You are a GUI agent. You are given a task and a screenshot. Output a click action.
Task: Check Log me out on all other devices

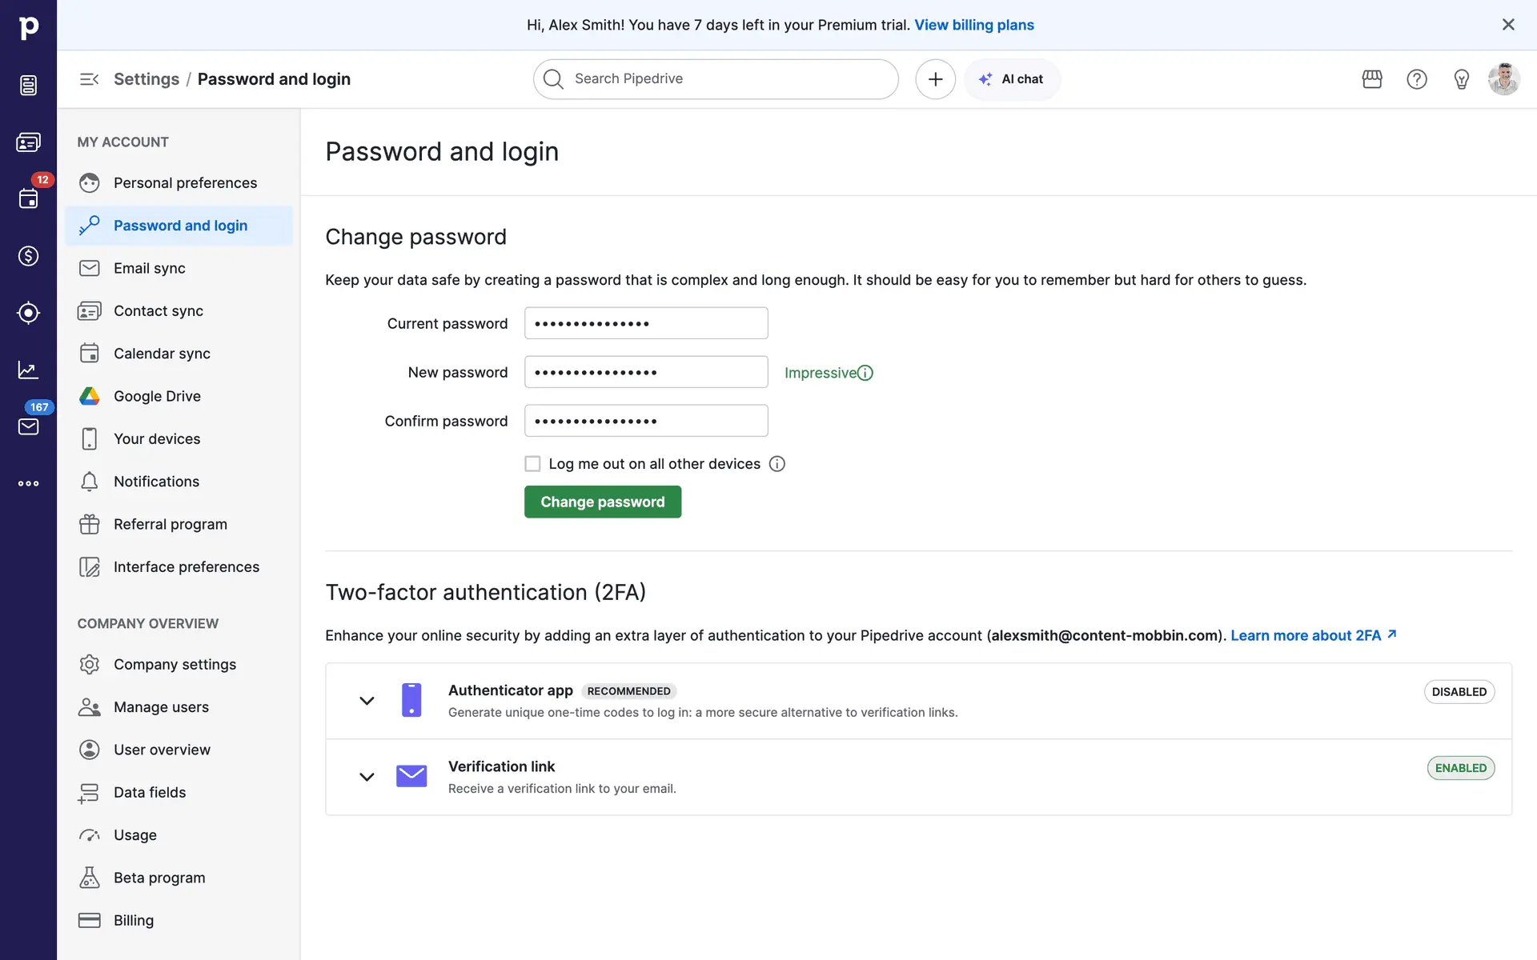point(532,464)
